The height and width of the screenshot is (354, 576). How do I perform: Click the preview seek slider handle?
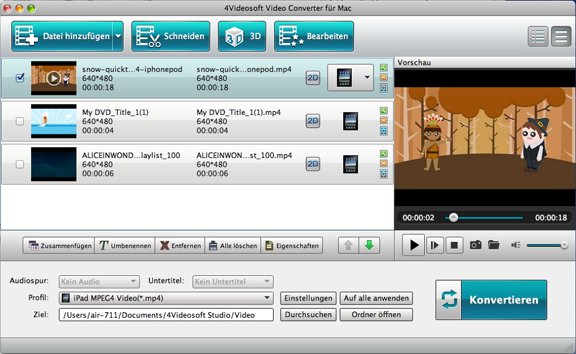pos(454,217)
